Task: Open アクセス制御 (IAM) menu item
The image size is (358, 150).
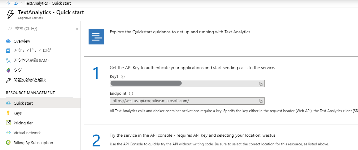Action: 31,60
